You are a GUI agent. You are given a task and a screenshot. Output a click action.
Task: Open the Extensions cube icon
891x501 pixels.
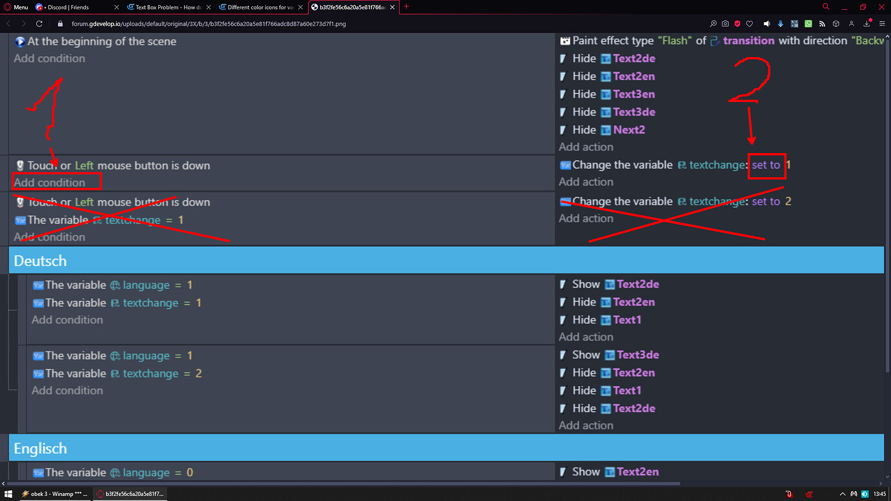coord(836,24)
